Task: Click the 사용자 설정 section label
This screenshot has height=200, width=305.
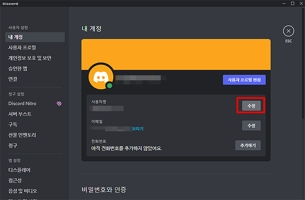Action: pyautogui.click(x=18, y=28)
